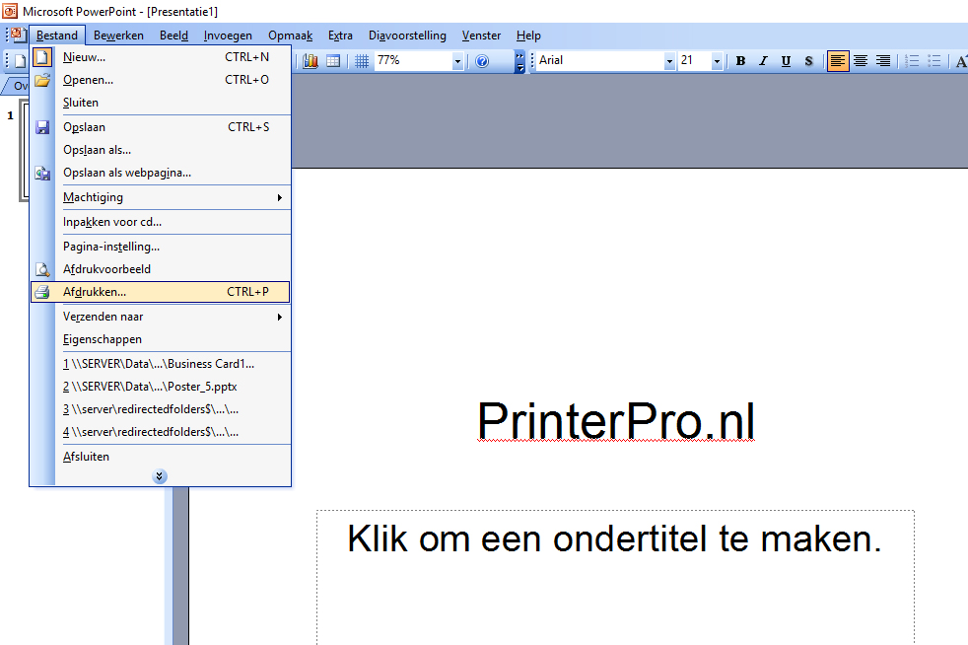This screenshot has width=968, height=645.
Task: Open the Extra menu
Action: [340, 36]
